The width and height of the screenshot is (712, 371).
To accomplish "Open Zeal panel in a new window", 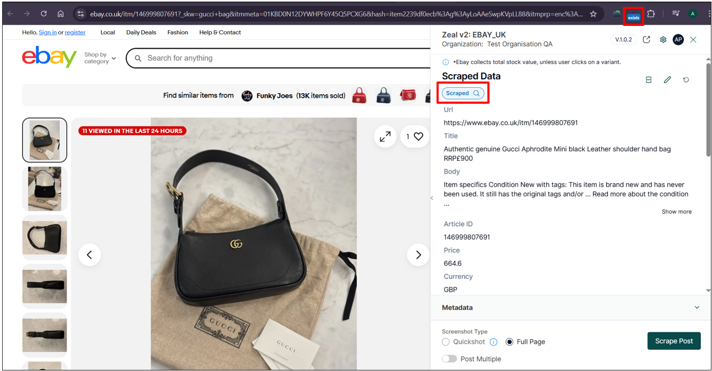I will coord(646,40).
